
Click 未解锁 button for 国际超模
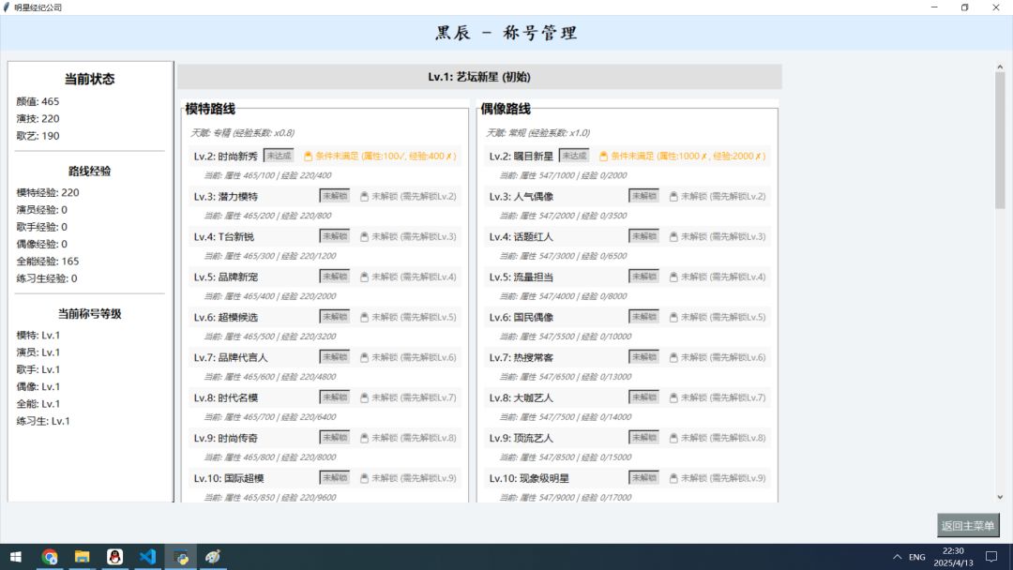[335, 478]
